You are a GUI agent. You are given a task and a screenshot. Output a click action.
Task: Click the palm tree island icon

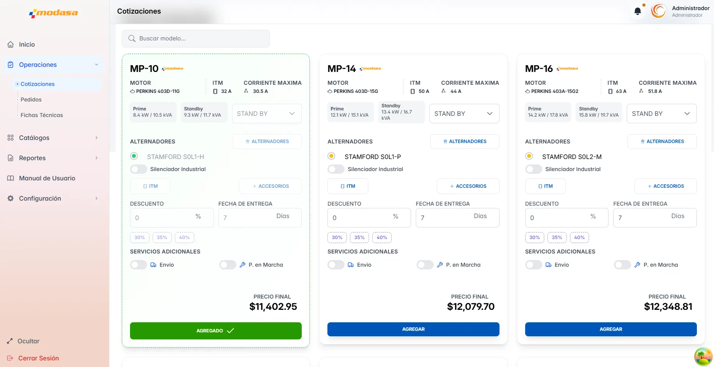coord(703,356)
